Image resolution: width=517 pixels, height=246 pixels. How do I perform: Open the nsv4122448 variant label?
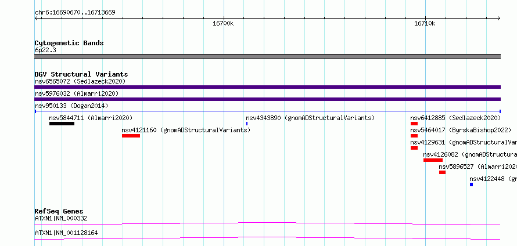[493, 179]
